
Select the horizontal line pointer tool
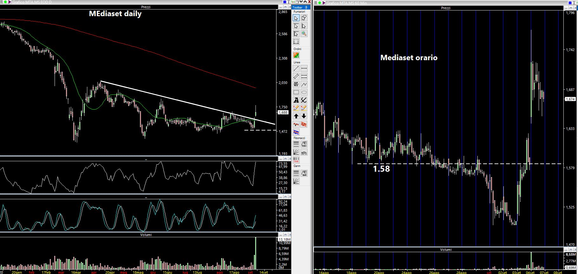tap(296, 26)
